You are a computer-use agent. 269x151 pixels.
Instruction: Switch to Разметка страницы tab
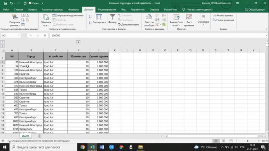pos(53,10)
